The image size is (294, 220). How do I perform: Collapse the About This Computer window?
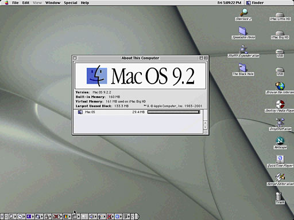(206, 58)
